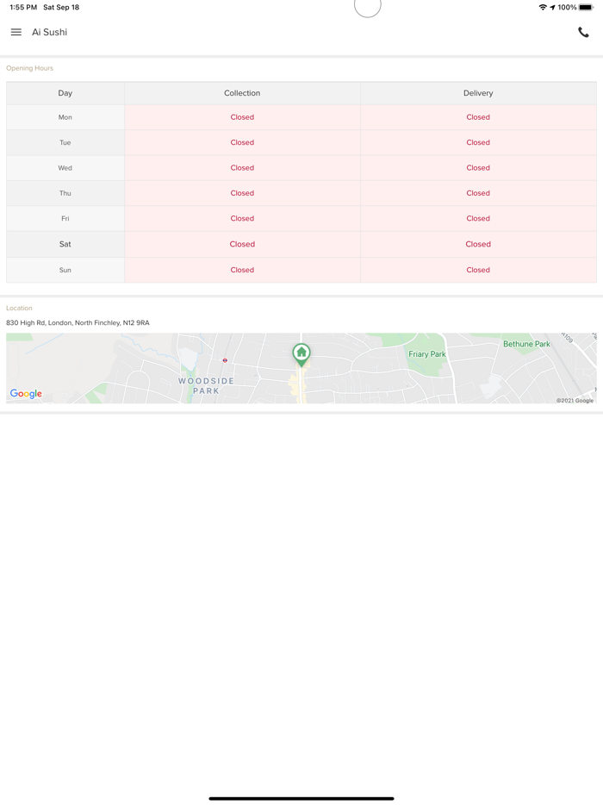Tap the Opening Hours heading
Image resolution: width=603 pixels, height=805 pixels.
pos(29,68)
